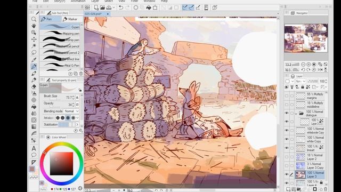The image size is (341, 192).
Task: Click the Undo arrow in command bar
Action: coord(121,7)
